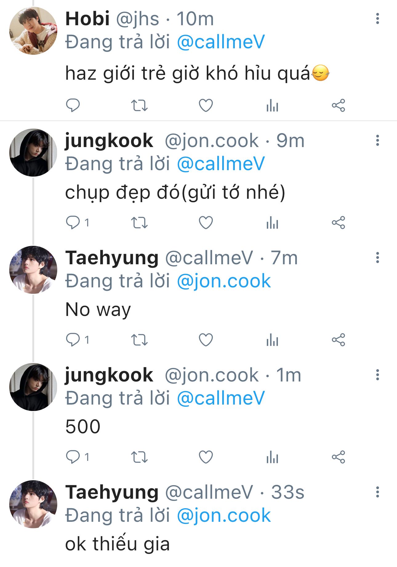Open more options on "ok thiếu gia" tweet
397x567 pixels.
(377, 492)
